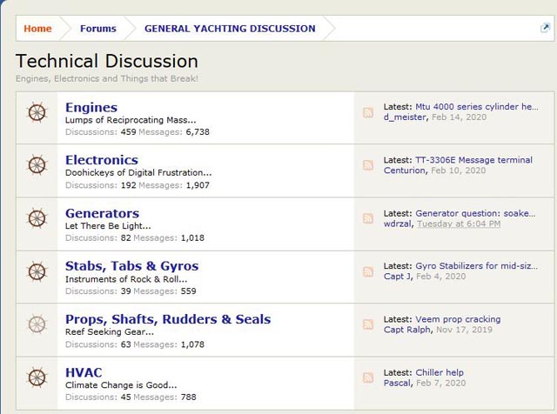Go to Home in the breadcrumb
The image size is (557, 414).
[x=37, y=29]
